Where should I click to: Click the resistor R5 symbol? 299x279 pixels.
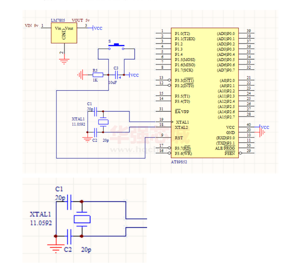pos(98,75)
